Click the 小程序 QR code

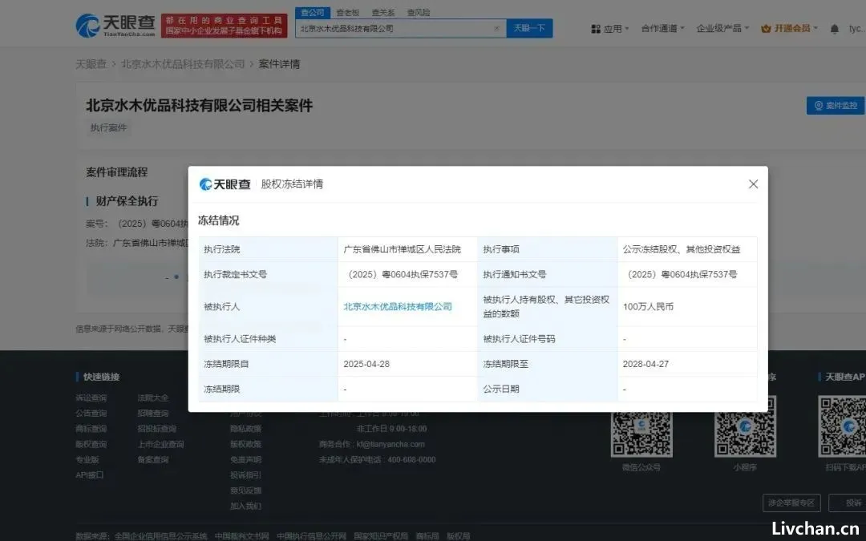[744, 428]
